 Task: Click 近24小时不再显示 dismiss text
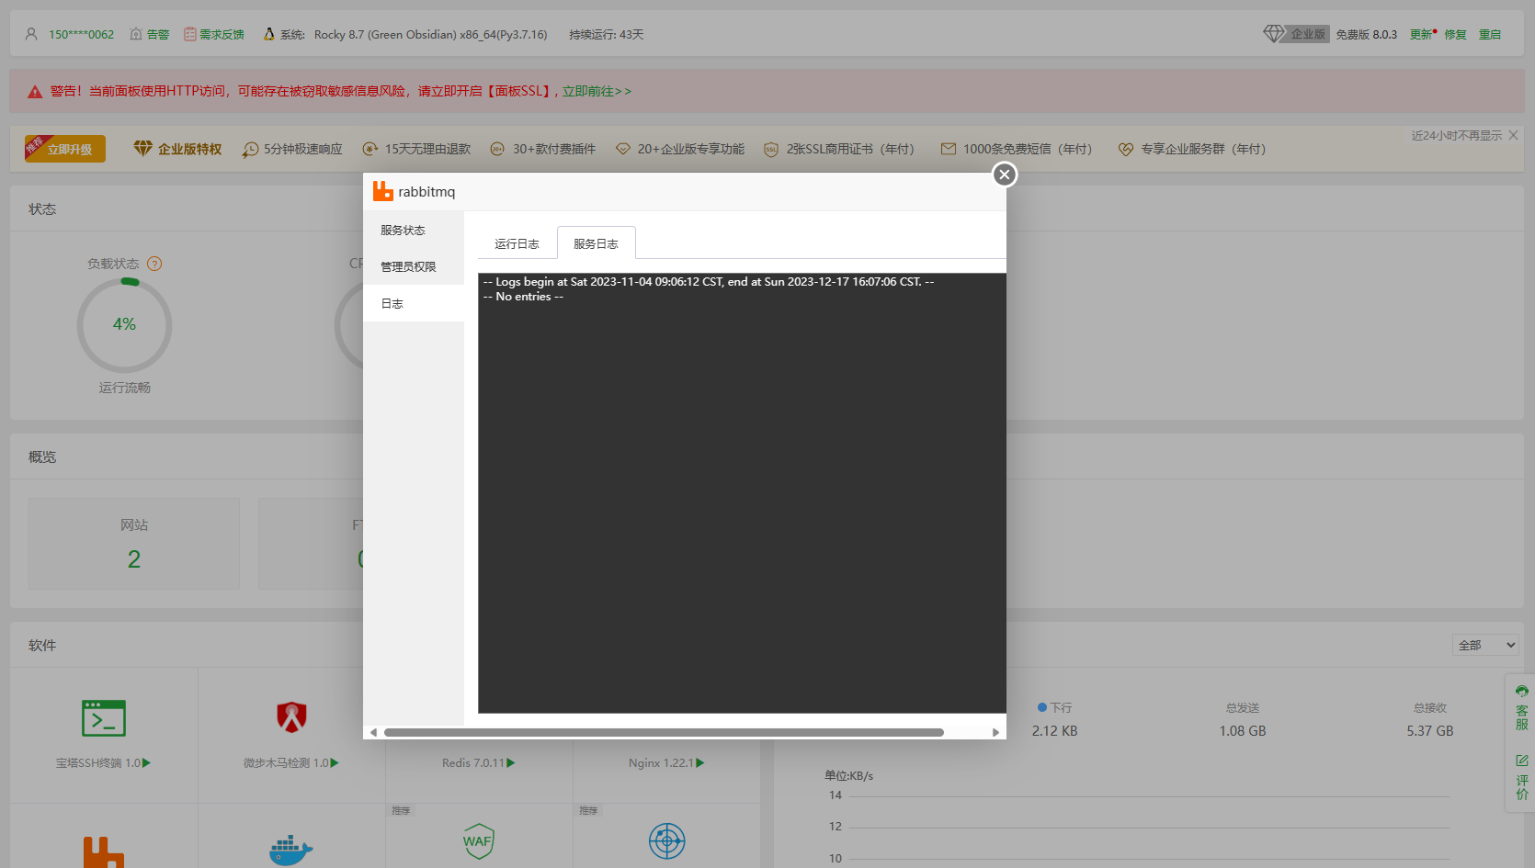1456,135
